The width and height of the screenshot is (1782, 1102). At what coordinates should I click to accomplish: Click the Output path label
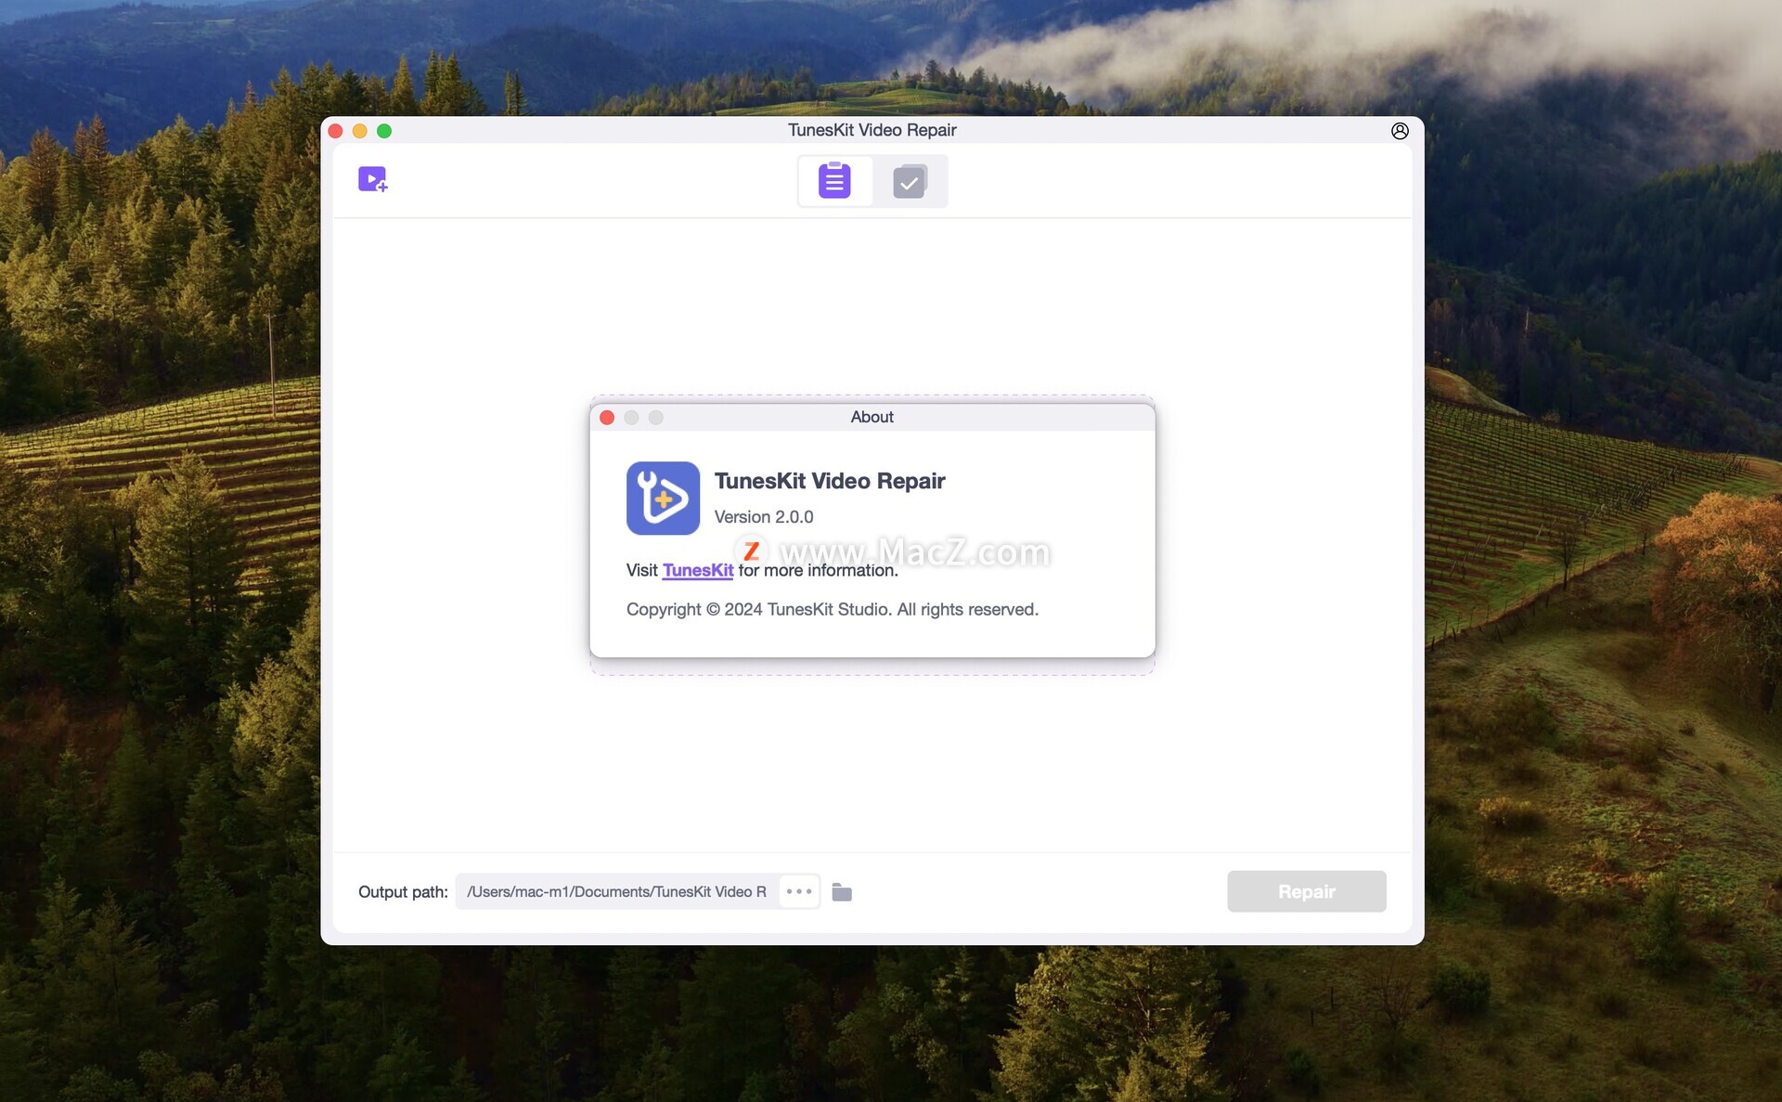tap(403, 892)
